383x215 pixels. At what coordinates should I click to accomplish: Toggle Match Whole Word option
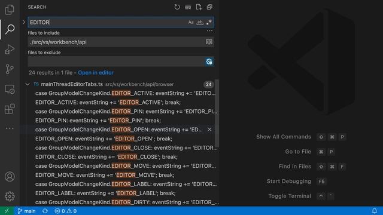200,22
